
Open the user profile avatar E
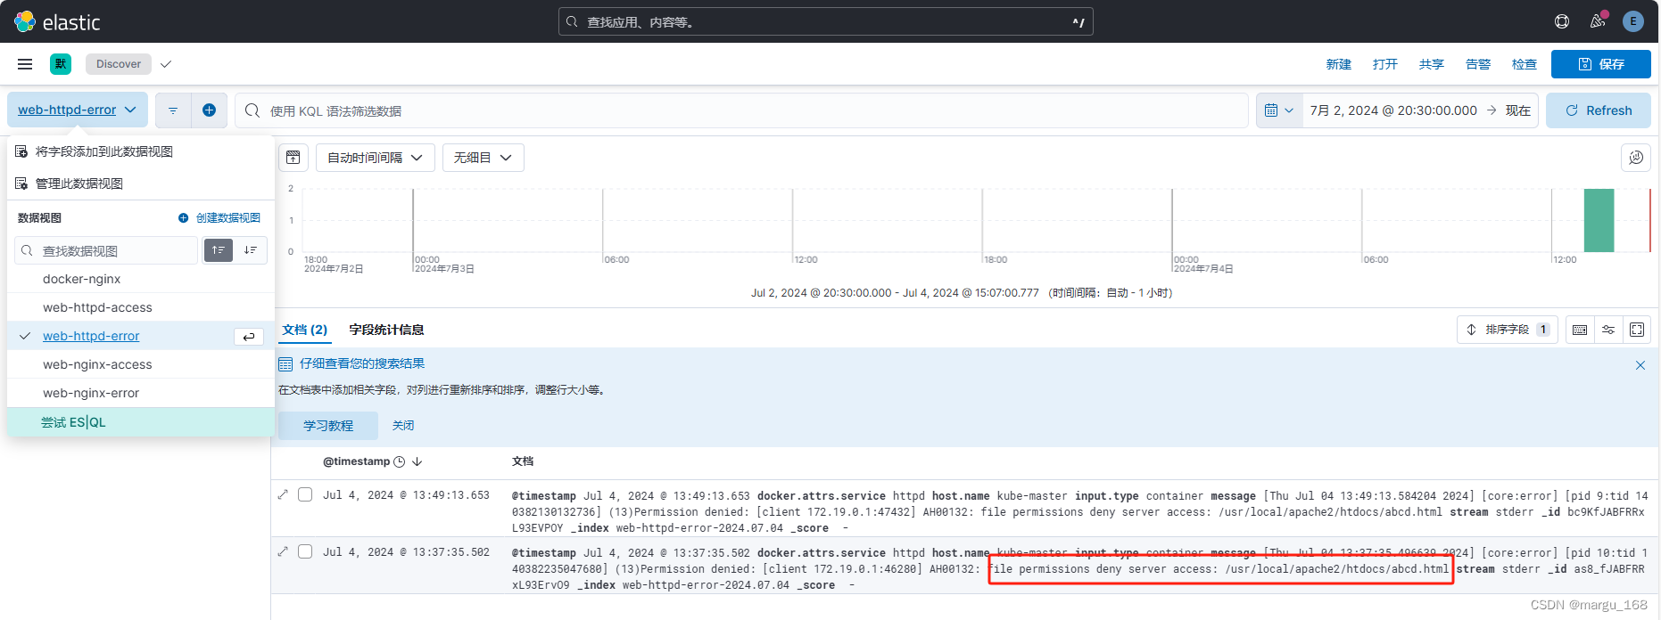click(x=1633, y=21)
